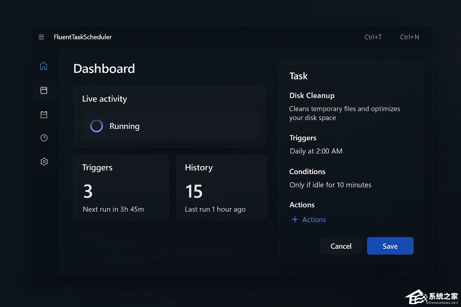Screen dimensions: 461x307
Task: Open the hamburger navigation menu
Action: 41,37
